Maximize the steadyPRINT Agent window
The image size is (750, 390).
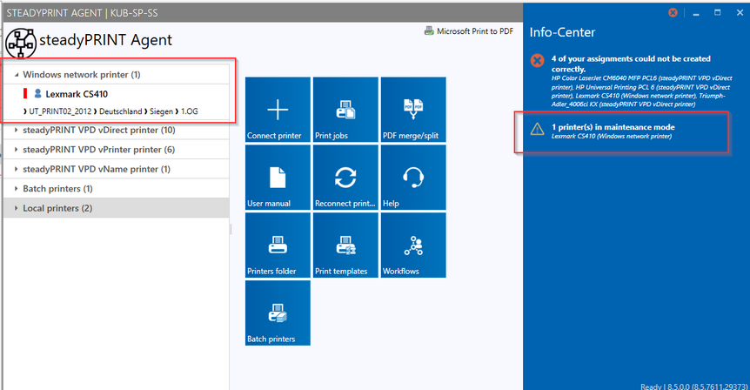click(x=718, y=12)
